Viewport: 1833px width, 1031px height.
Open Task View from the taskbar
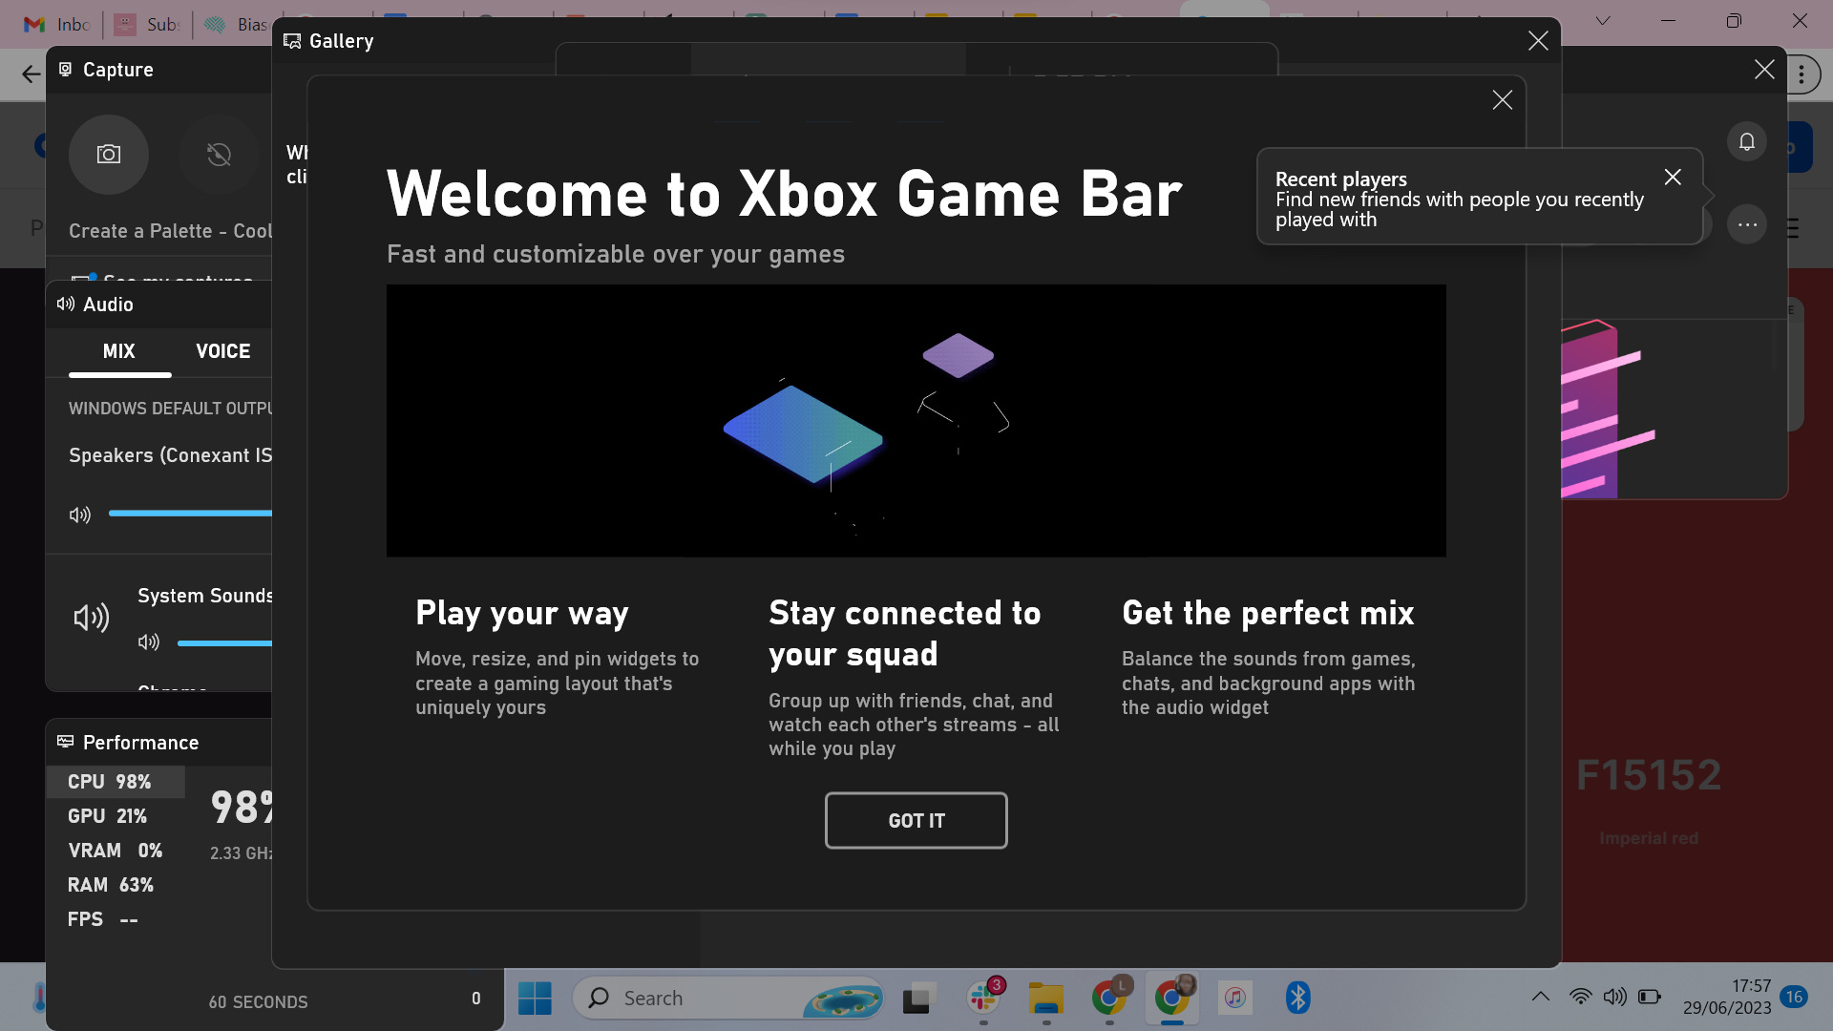[917, 999]
